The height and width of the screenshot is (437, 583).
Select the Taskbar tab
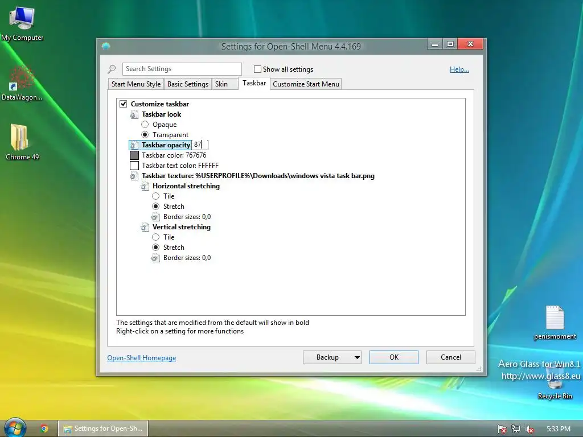[x=254, y=83]
